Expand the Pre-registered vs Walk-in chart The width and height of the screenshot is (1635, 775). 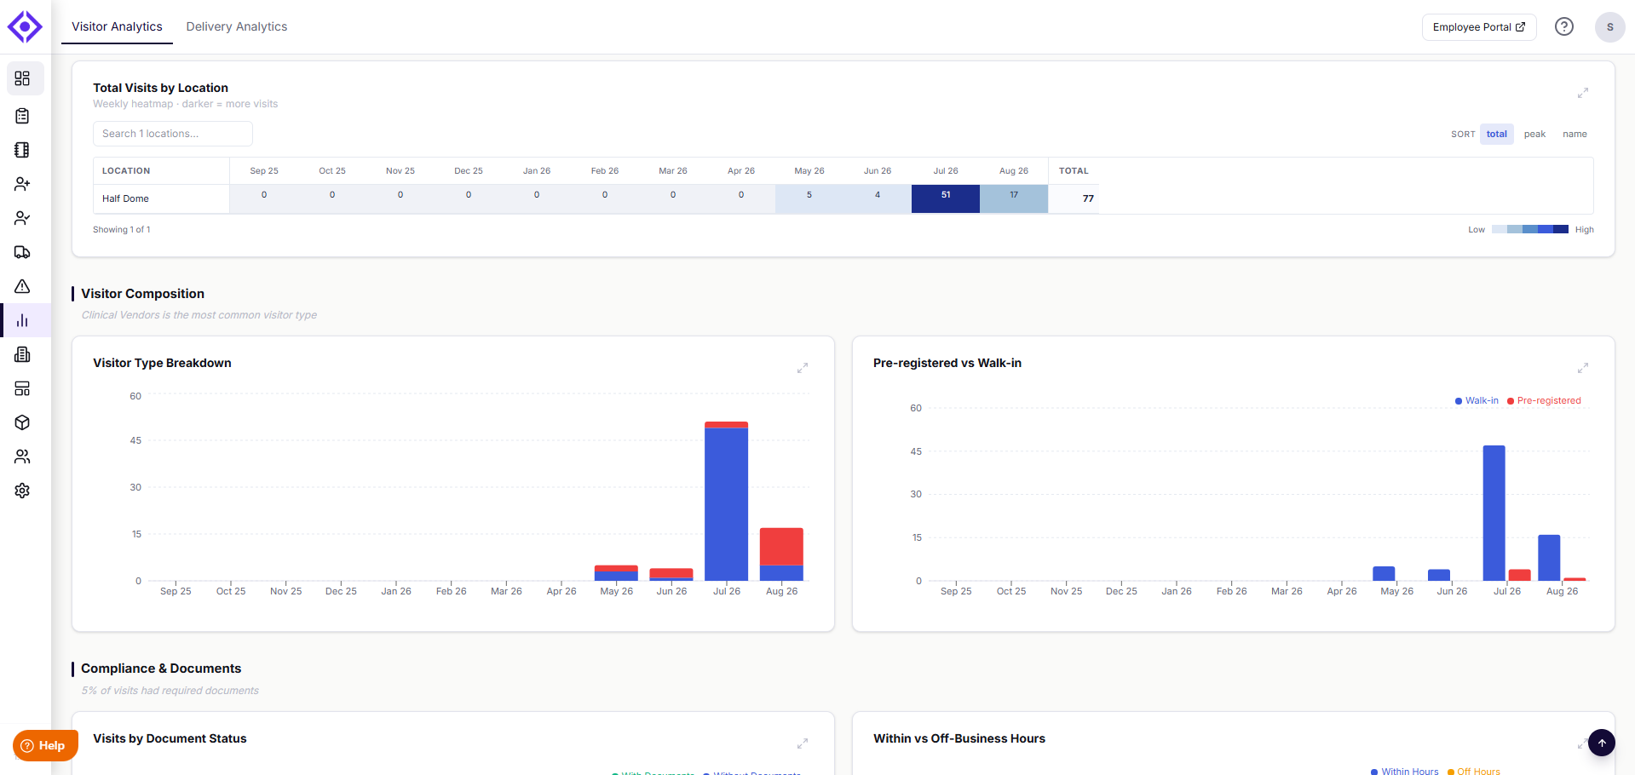tap(1583, 368)
